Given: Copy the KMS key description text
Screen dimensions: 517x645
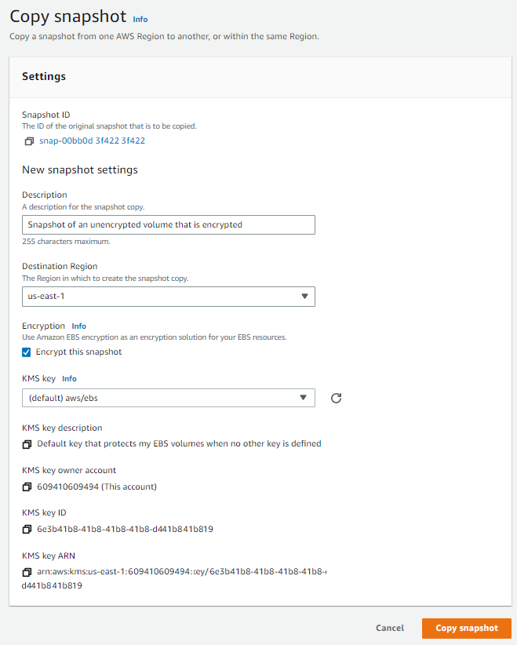Looking at the screenshot, I should 28,443.
